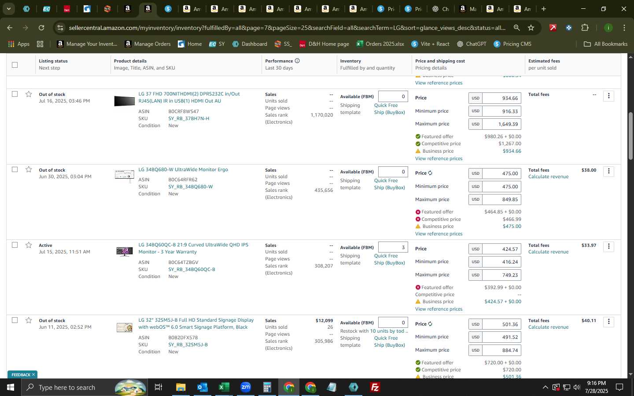The width and height of the screenshot is (634, 396).
Task: Open Excel from the Windows taskbar
Action: click(x=224, y=387)
